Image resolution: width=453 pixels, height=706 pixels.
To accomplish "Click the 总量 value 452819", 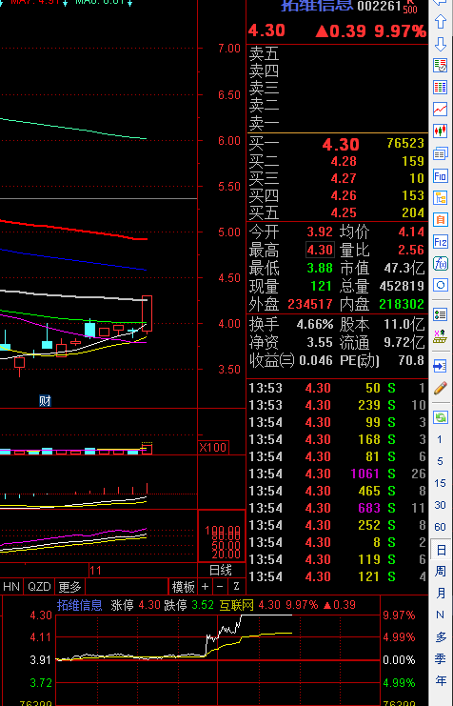I will (403, 286).
